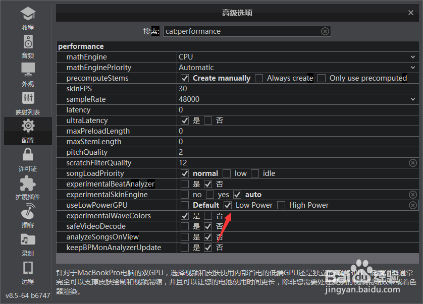The width and height of the screenshot is (423, 304).
Task: Select the experimentalWaveColors option name
Action: coord(109,216)
